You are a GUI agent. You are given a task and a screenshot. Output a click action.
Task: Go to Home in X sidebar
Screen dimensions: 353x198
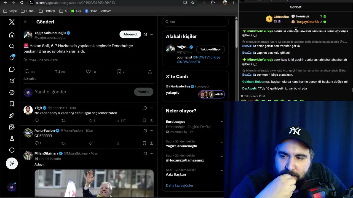12,35
